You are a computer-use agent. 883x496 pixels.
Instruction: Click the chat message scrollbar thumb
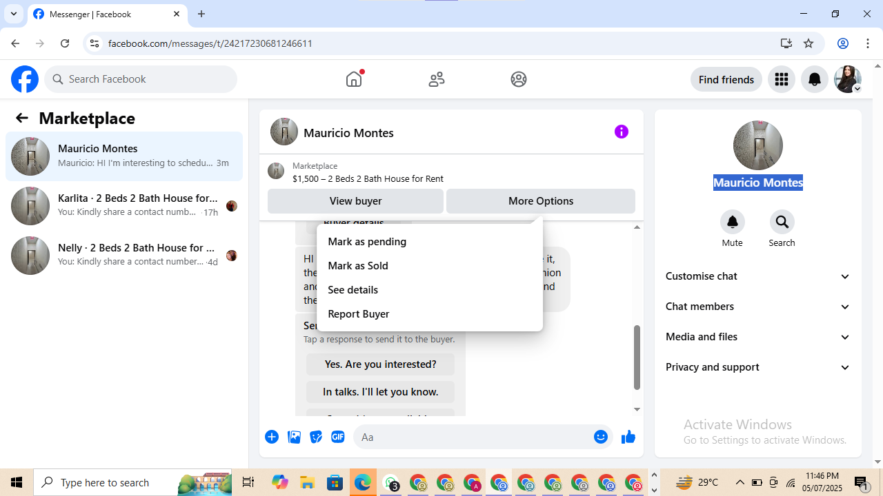coord(637,358)
